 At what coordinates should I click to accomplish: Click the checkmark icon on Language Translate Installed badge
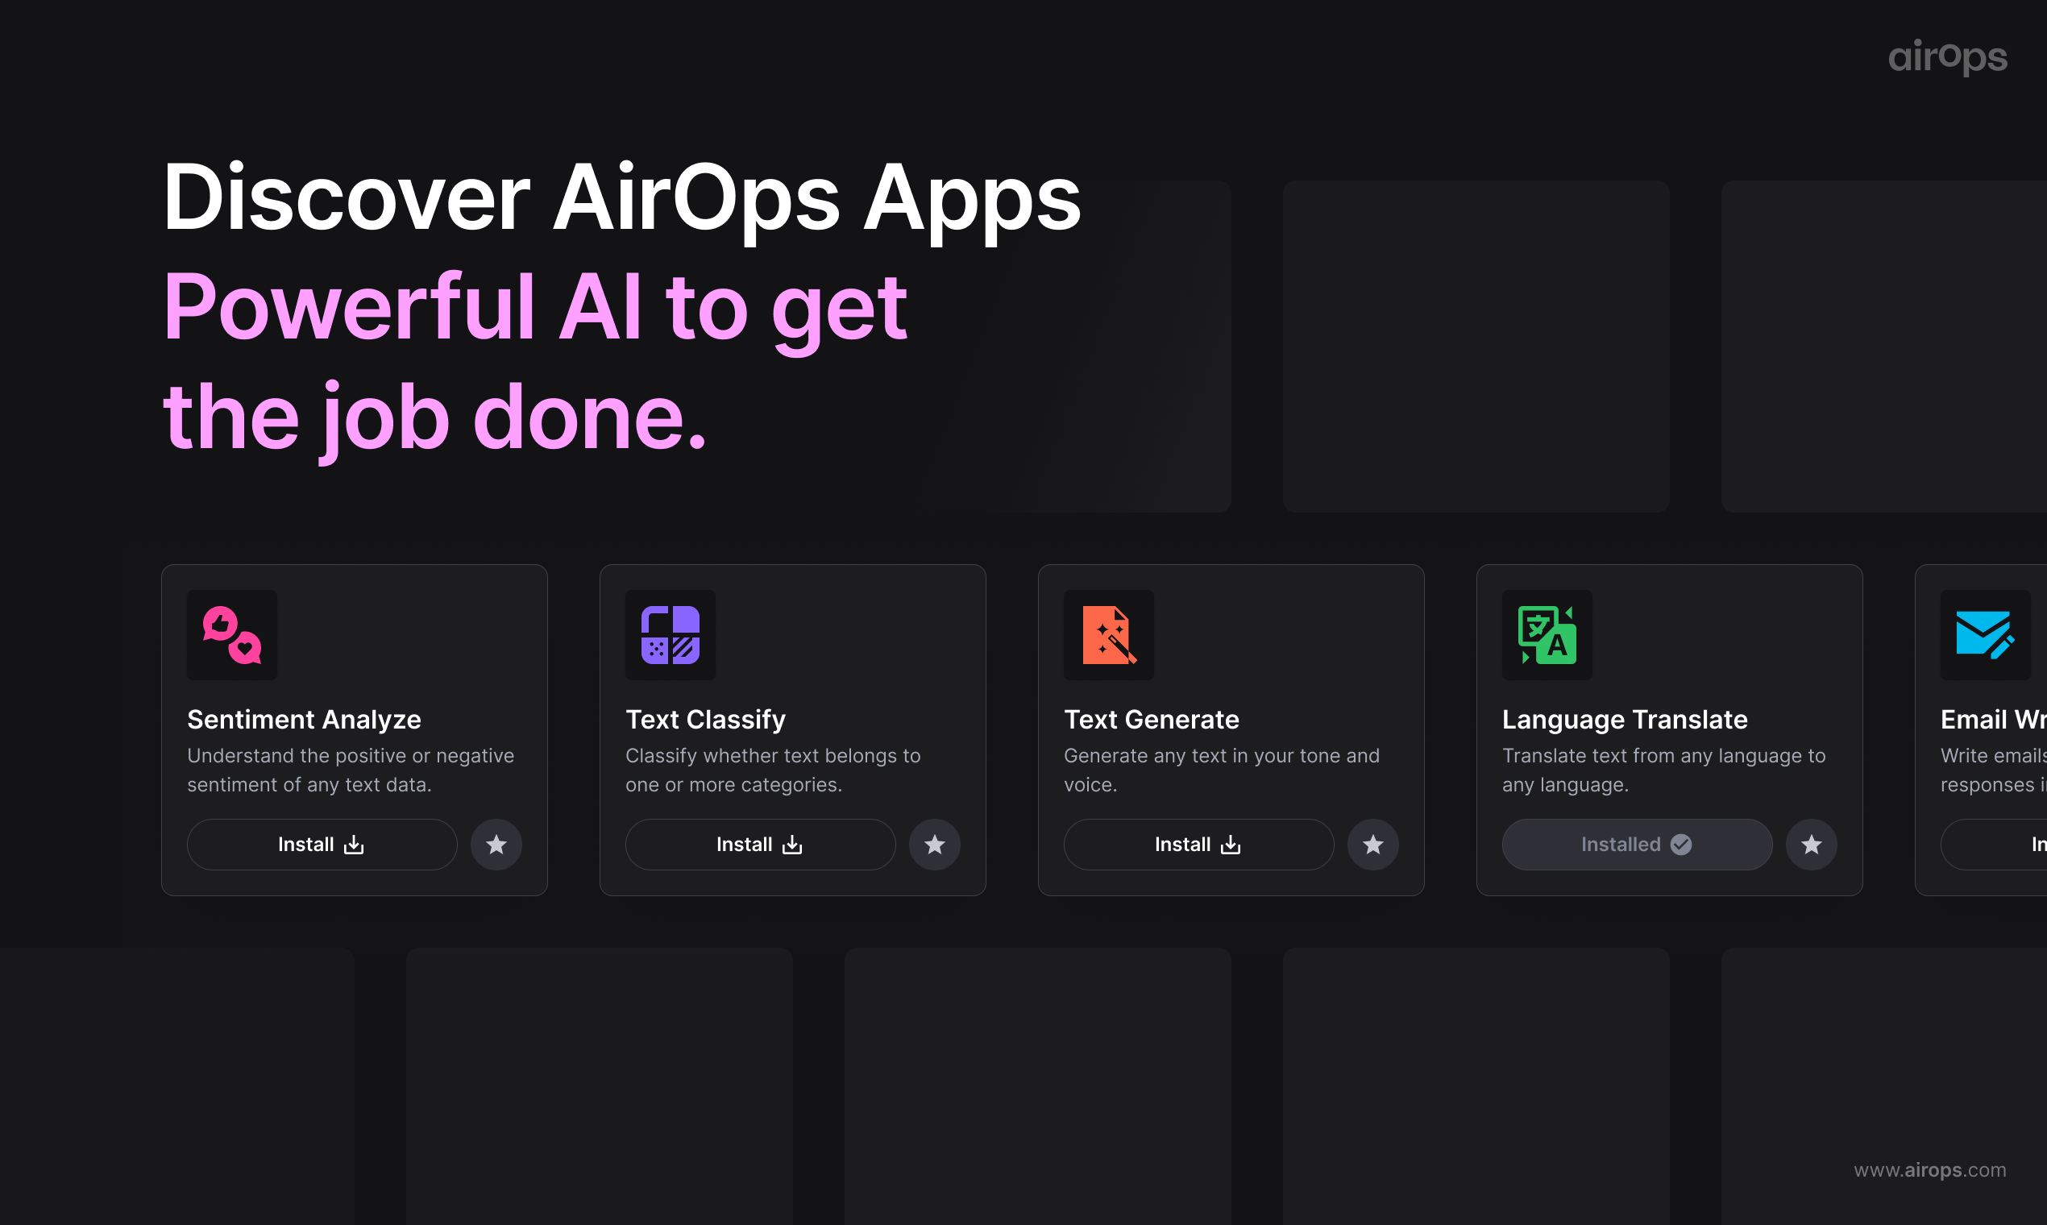click(1680, 844)
